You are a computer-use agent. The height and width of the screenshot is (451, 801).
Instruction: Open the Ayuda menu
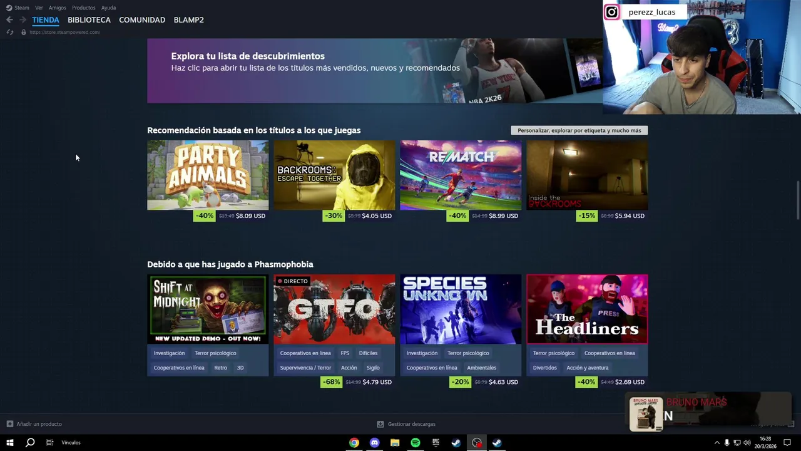point(108,8)
